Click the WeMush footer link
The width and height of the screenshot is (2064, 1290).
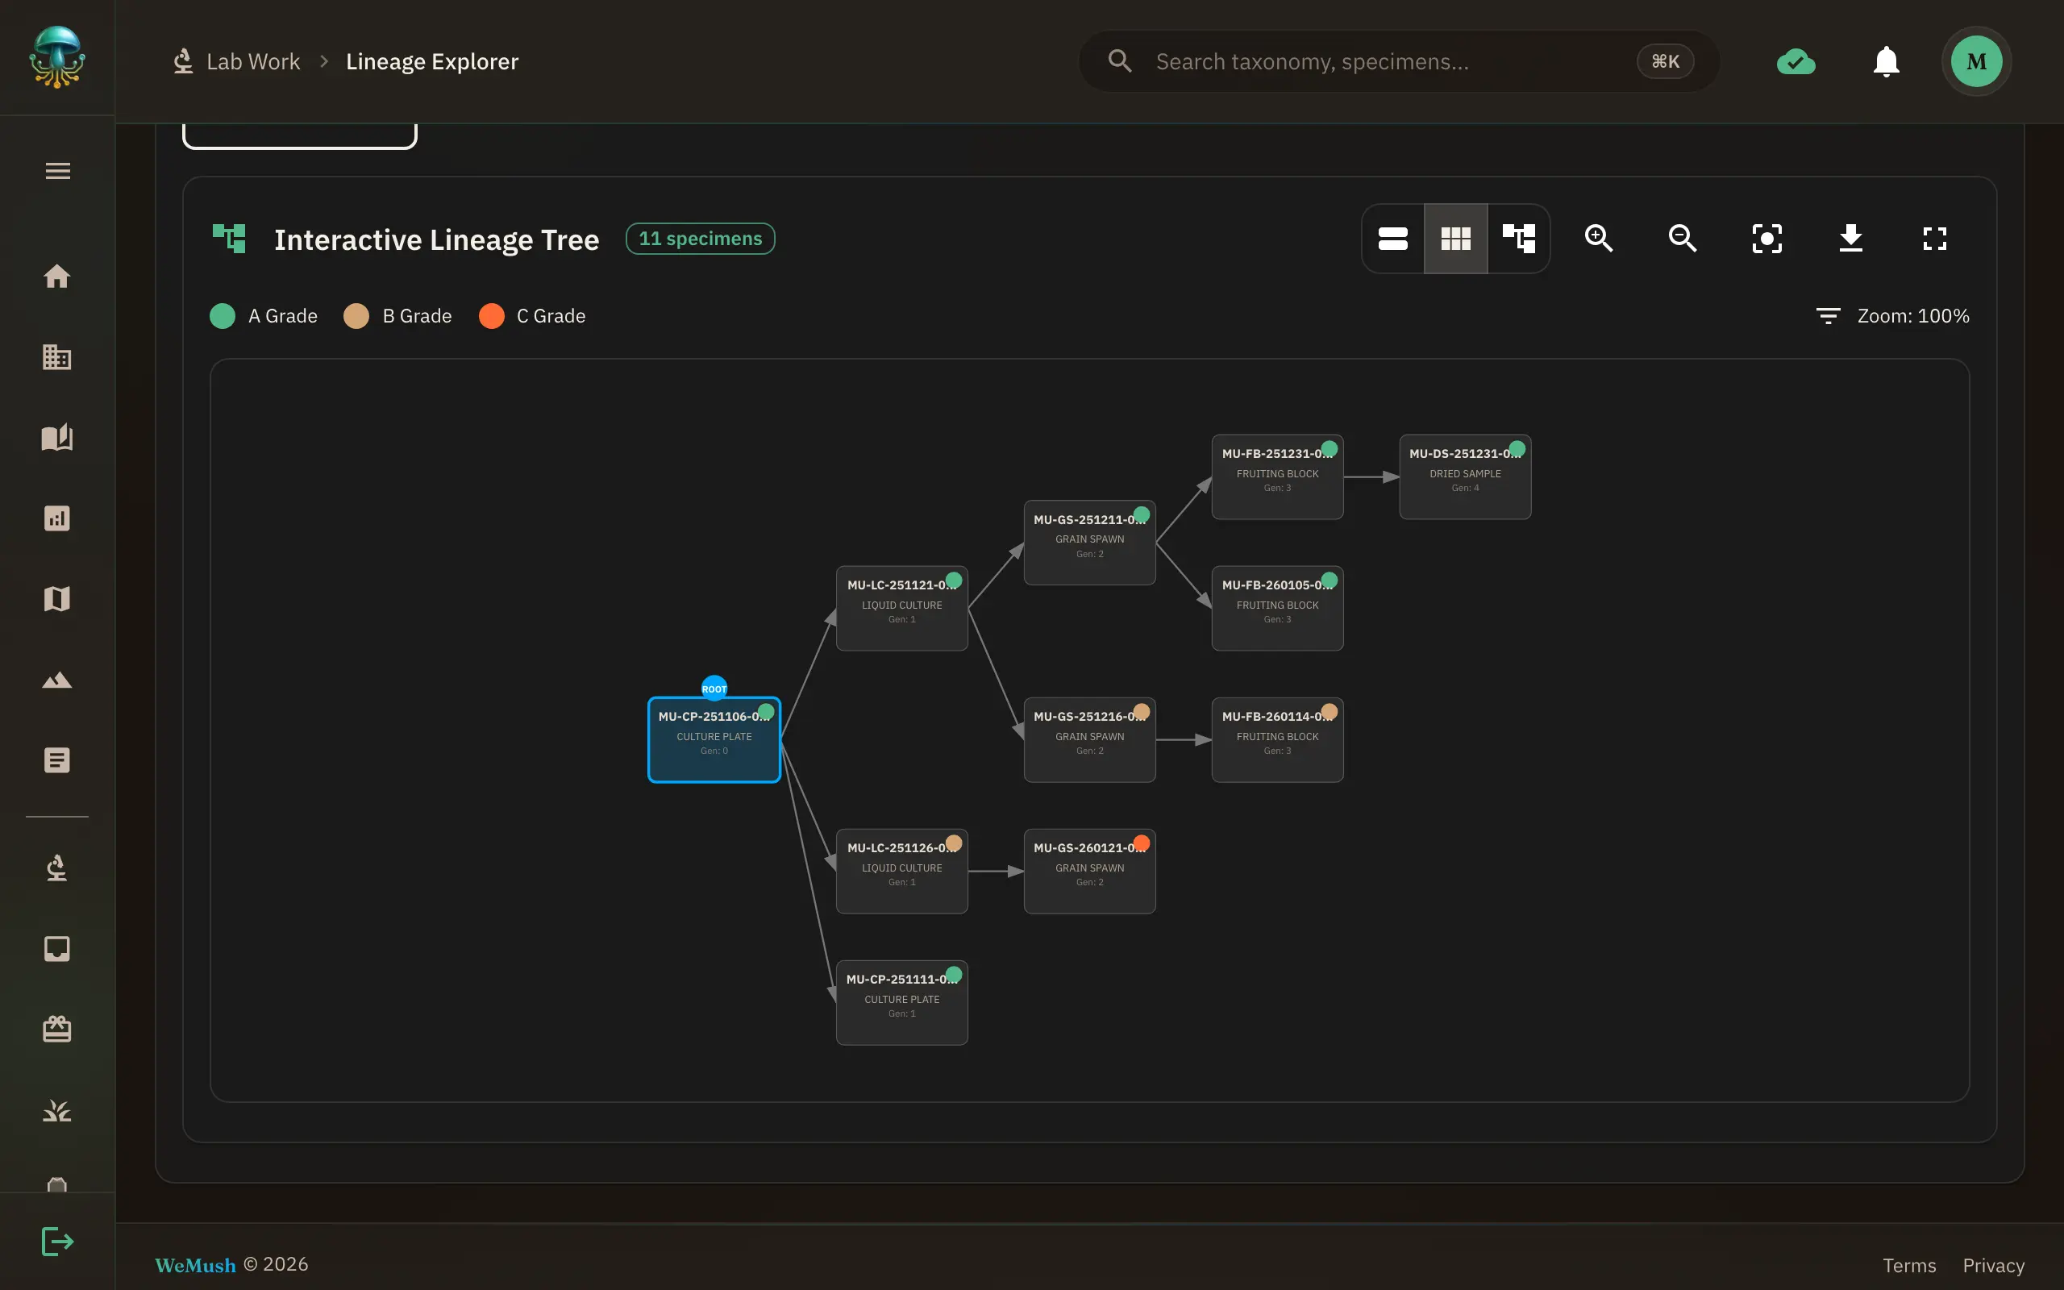pyautogui.click(x=195, y=1265)
